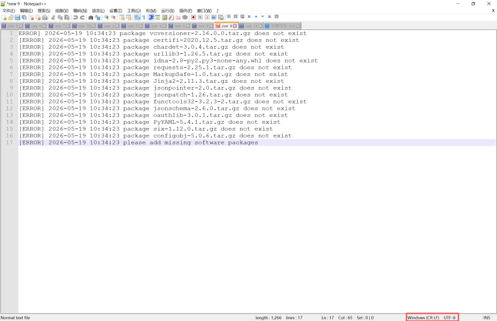Viewport: 497px width, 321px height.
Task: Open the Document Map toolbar icon
Action: coord(164,17)
